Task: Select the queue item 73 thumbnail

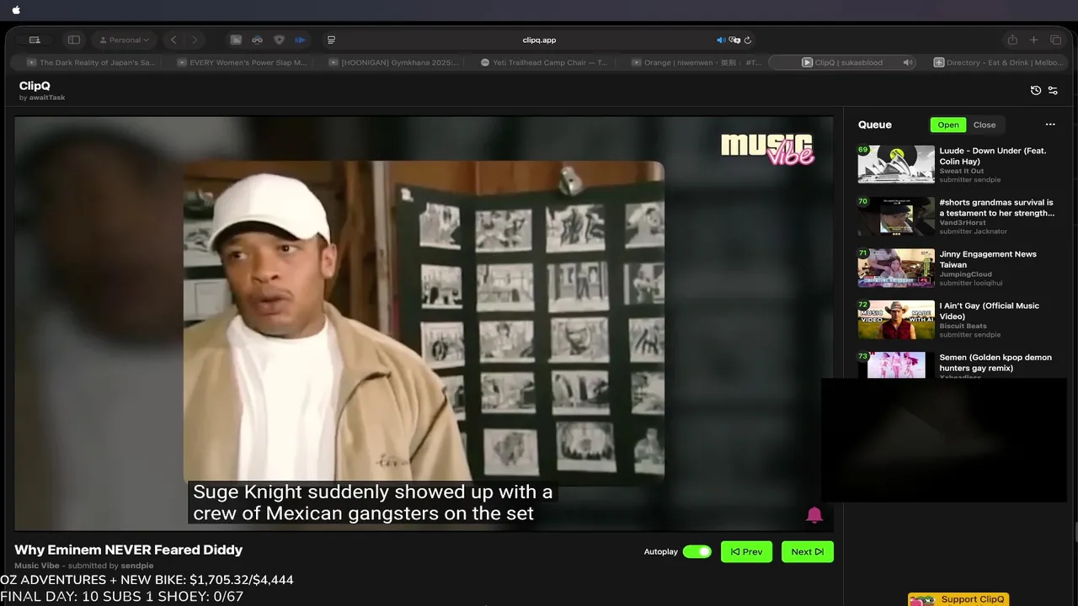Action: tap(896, 365)
